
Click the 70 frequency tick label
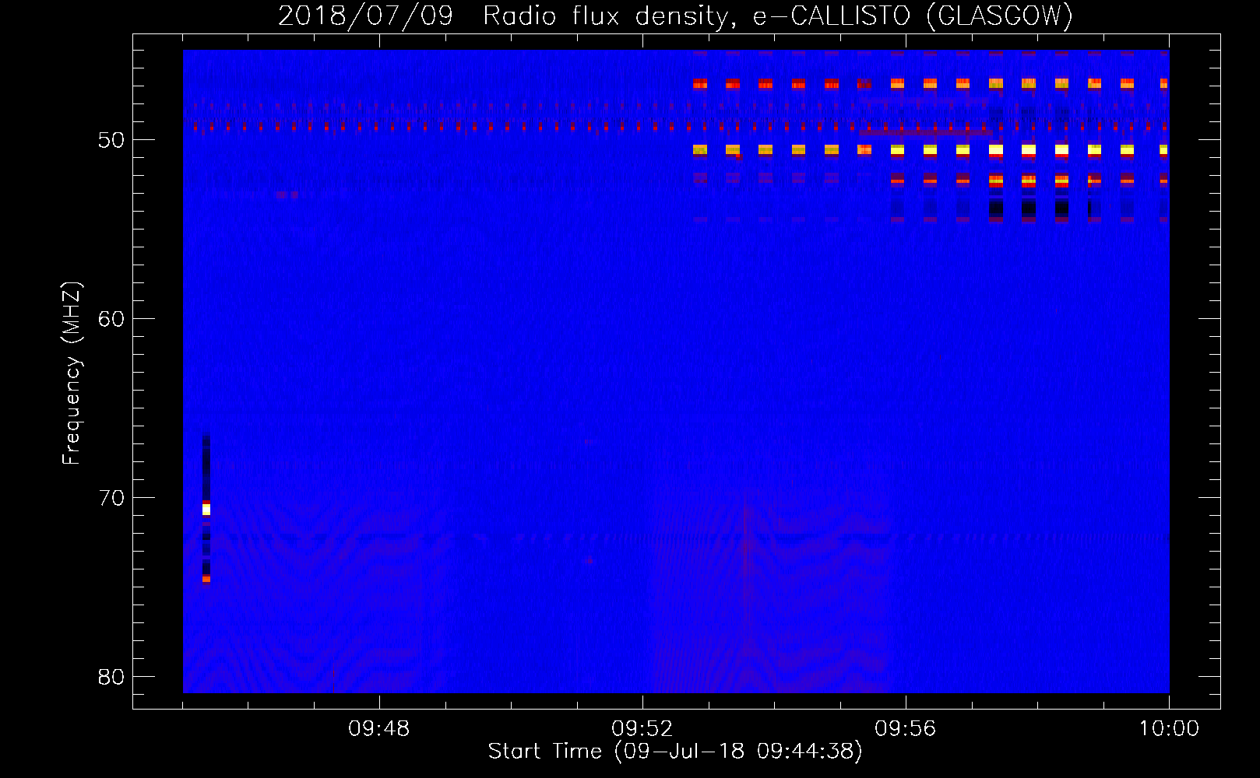click(111, 498)
